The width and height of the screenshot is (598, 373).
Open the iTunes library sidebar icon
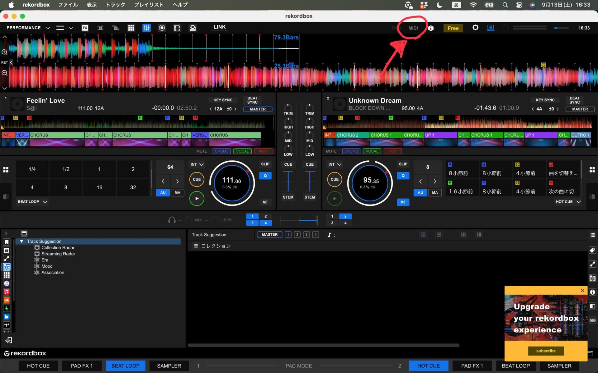[7, 283]
